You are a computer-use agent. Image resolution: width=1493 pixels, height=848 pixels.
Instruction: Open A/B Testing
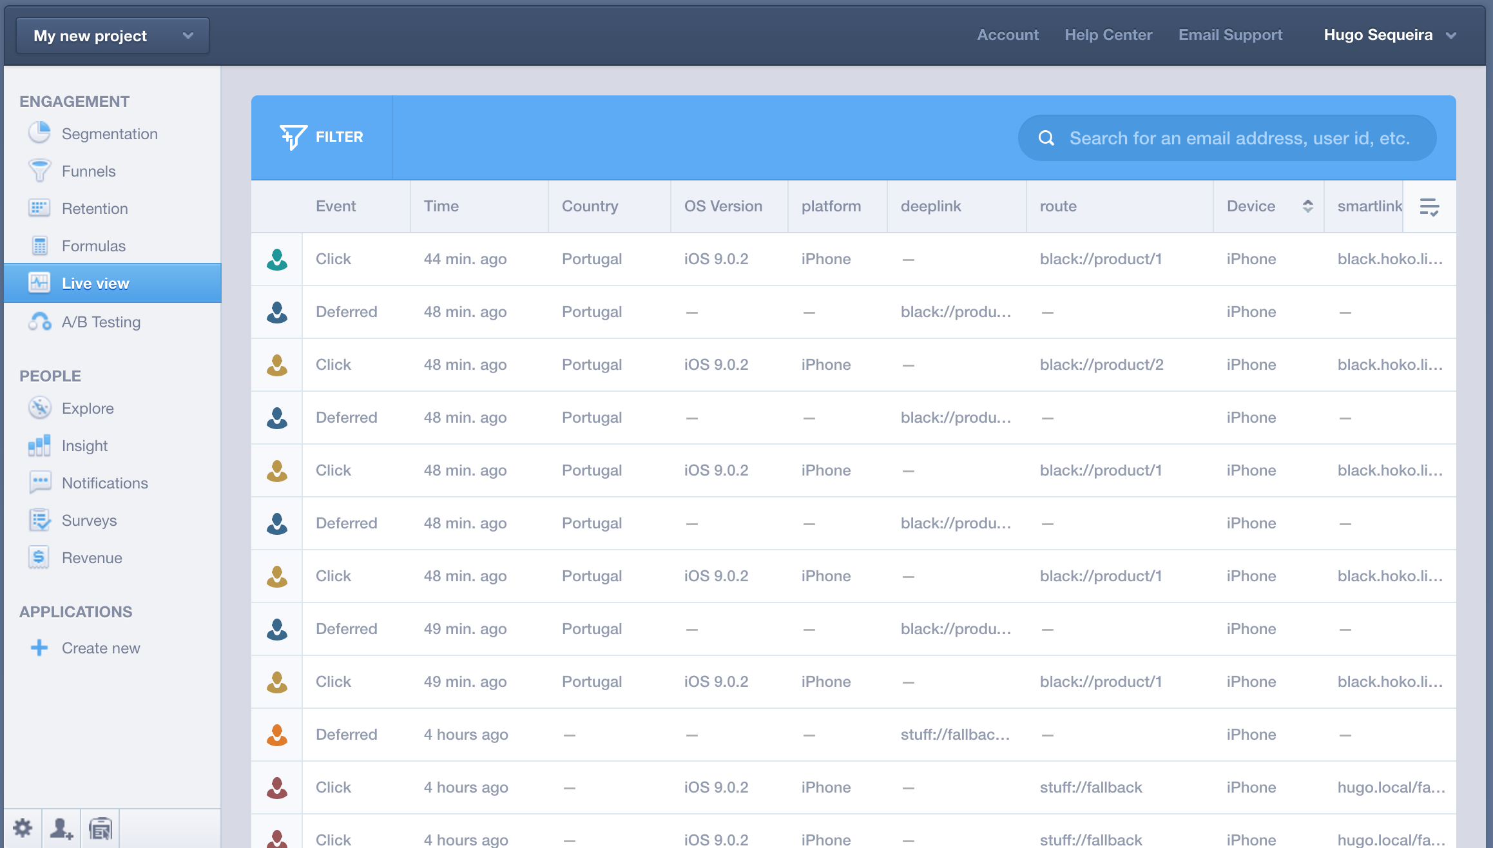(x=101, y=322)
